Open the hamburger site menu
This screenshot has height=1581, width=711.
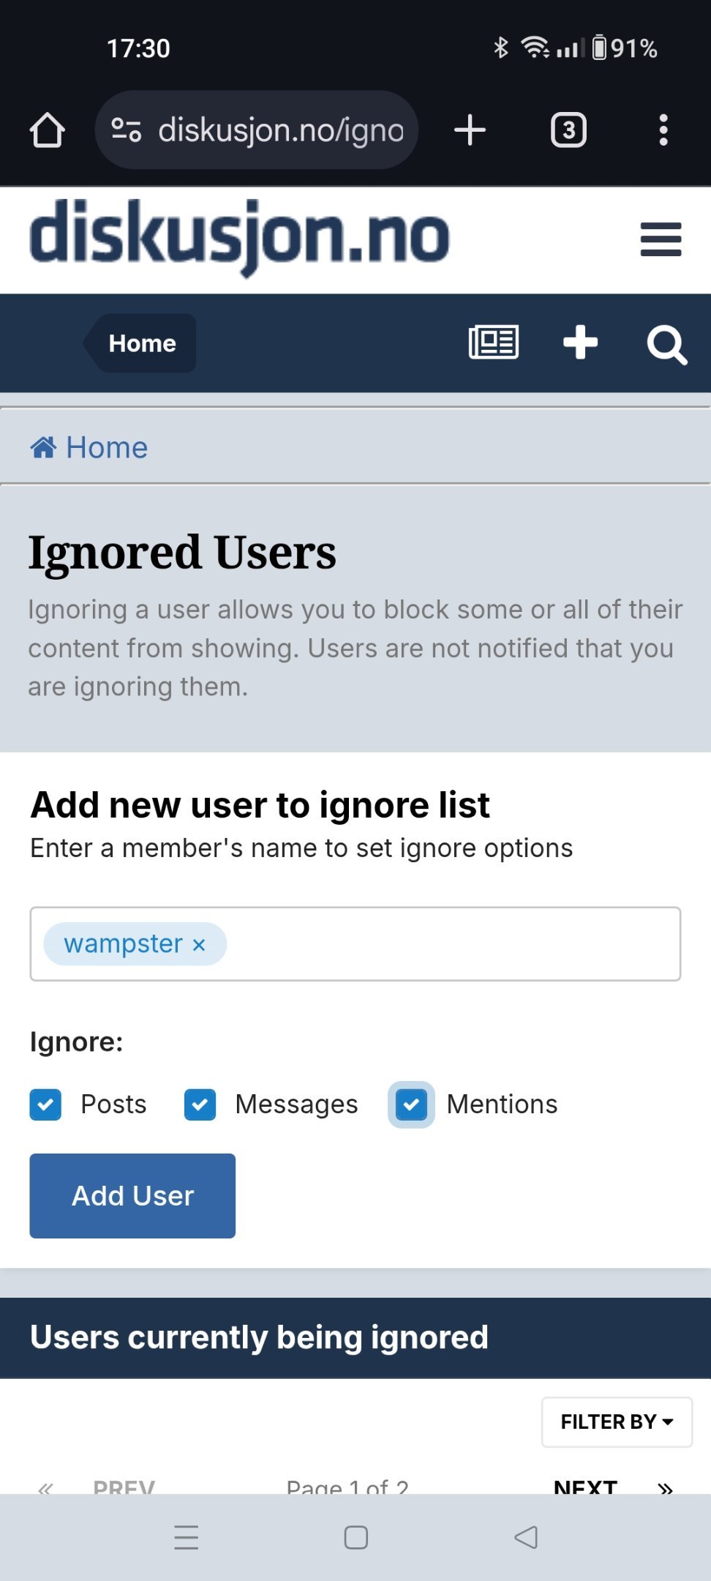661,239
